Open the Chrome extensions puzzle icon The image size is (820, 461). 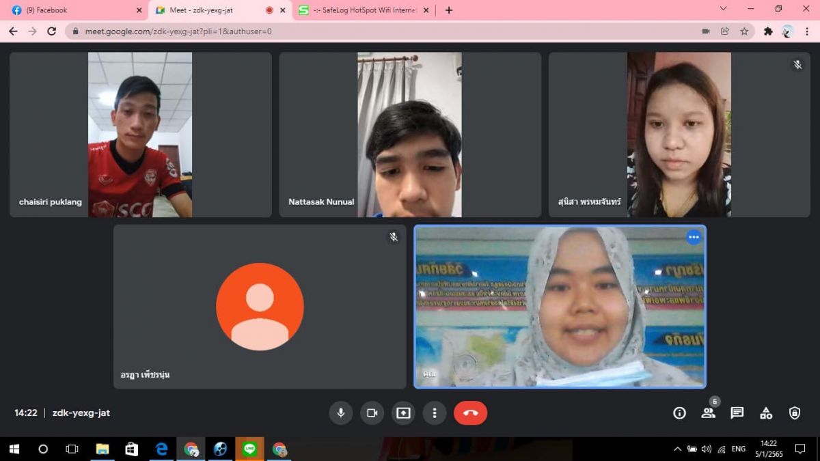pos(768,31)
